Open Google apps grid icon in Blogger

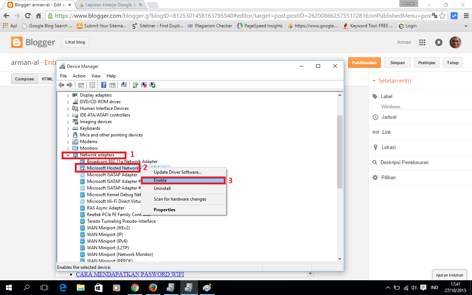click(x=422, y=42)
